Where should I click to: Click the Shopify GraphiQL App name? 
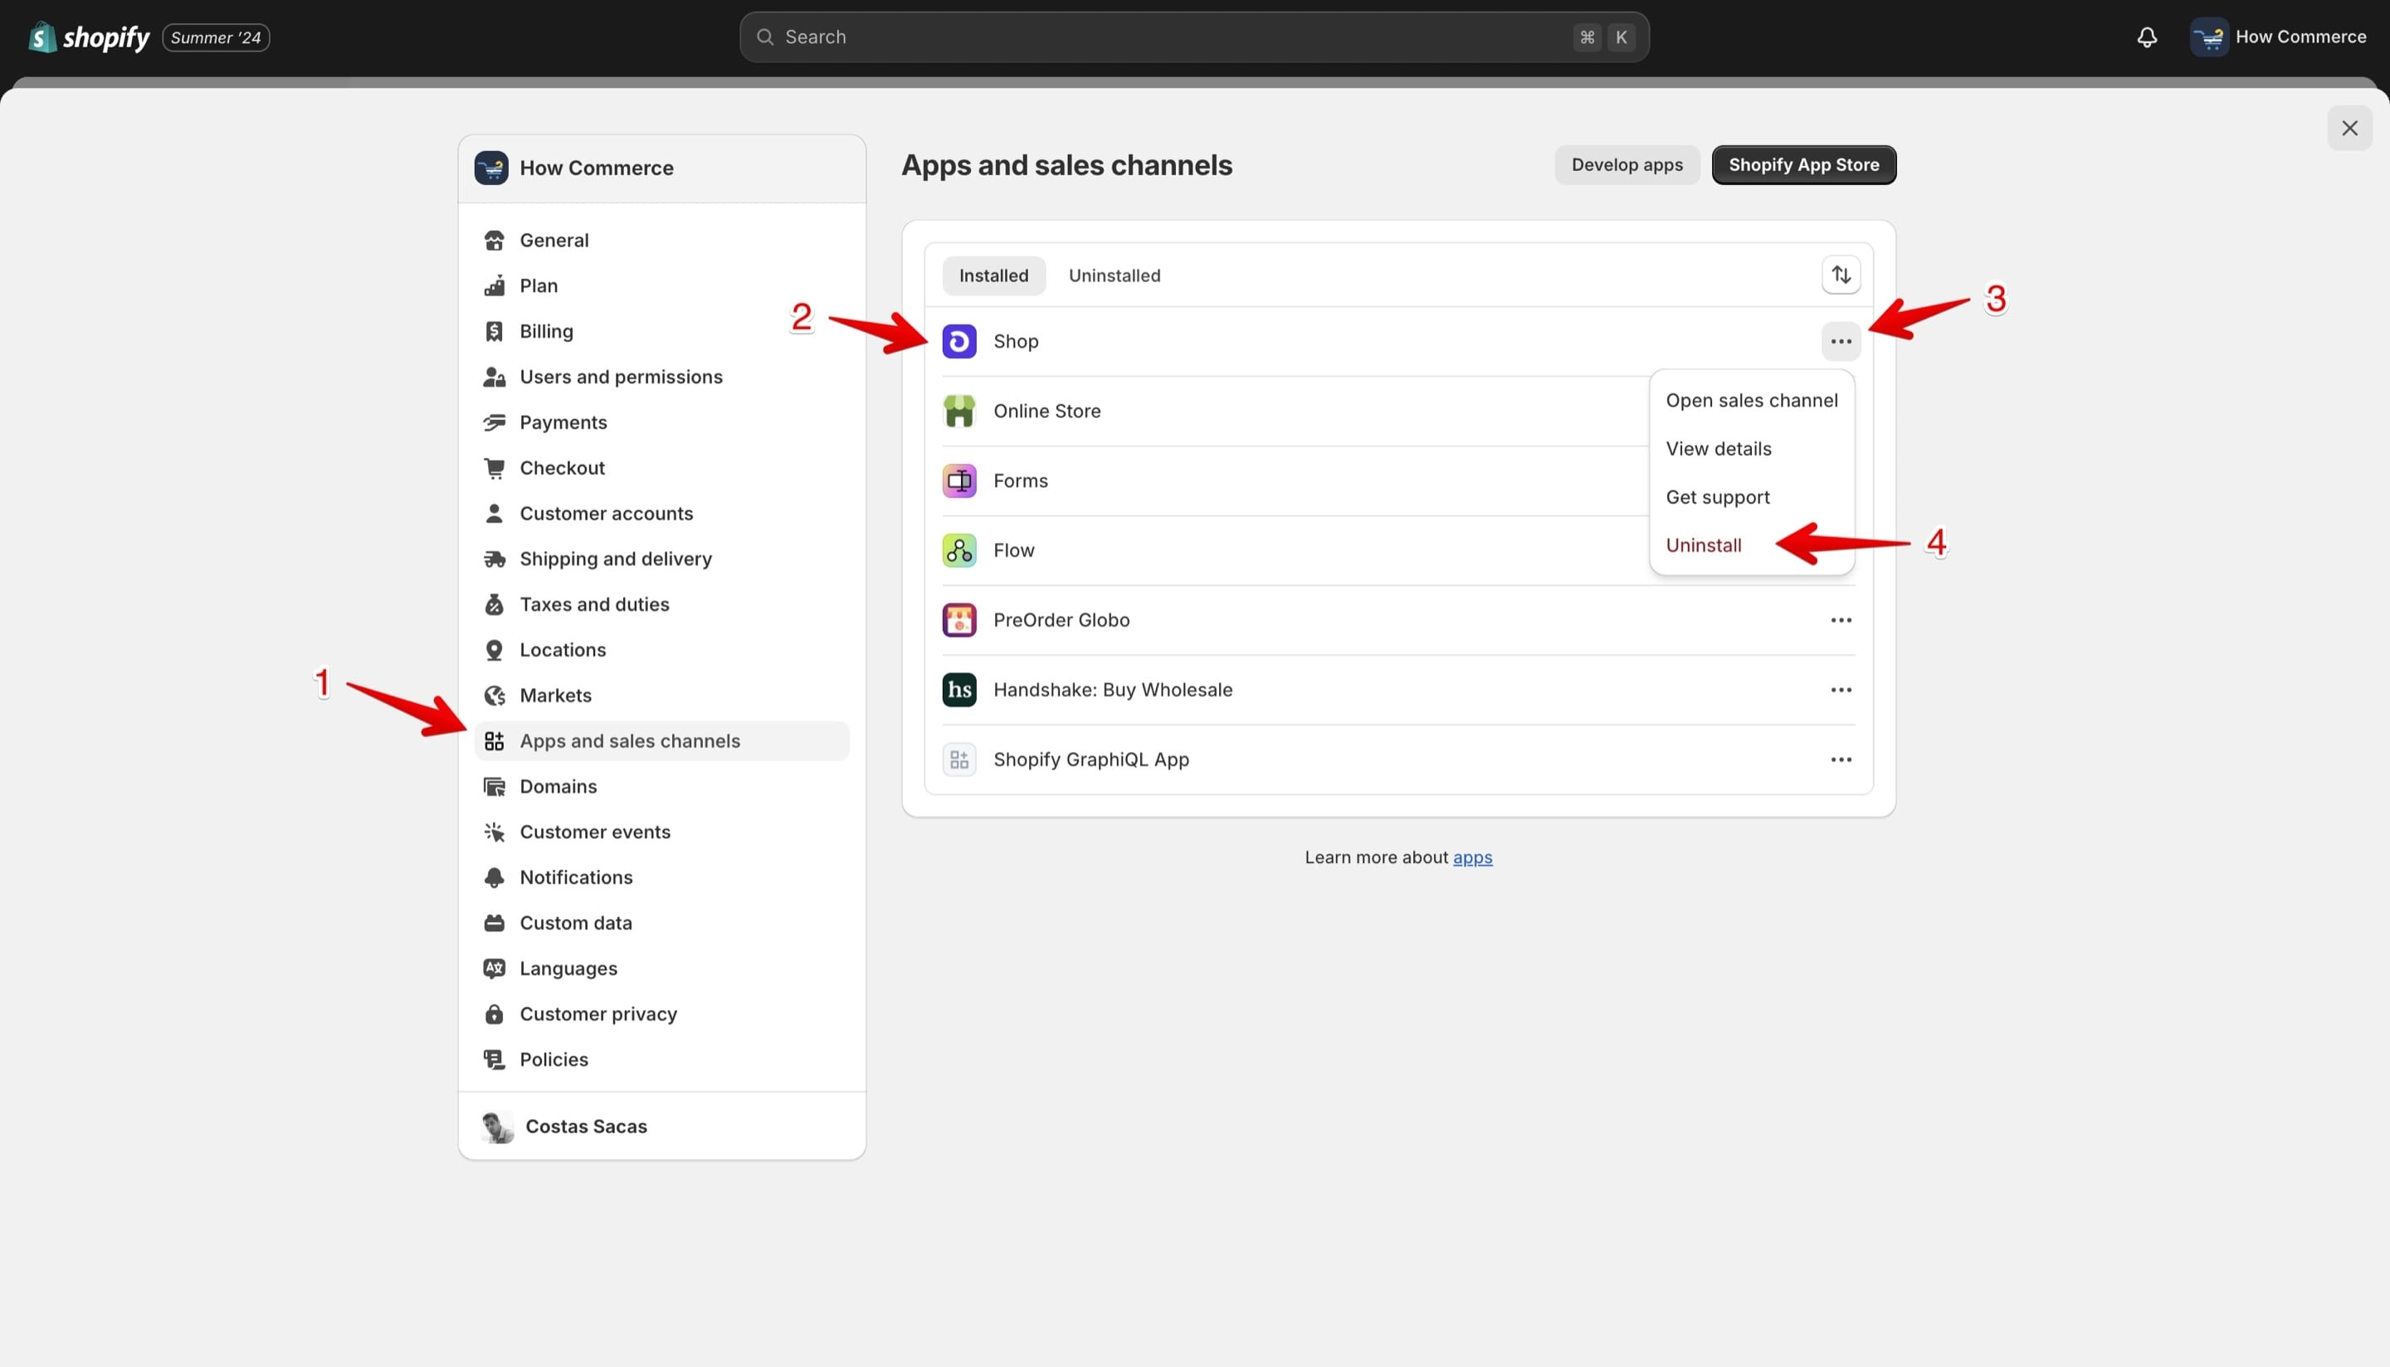tap(1090, 759)
